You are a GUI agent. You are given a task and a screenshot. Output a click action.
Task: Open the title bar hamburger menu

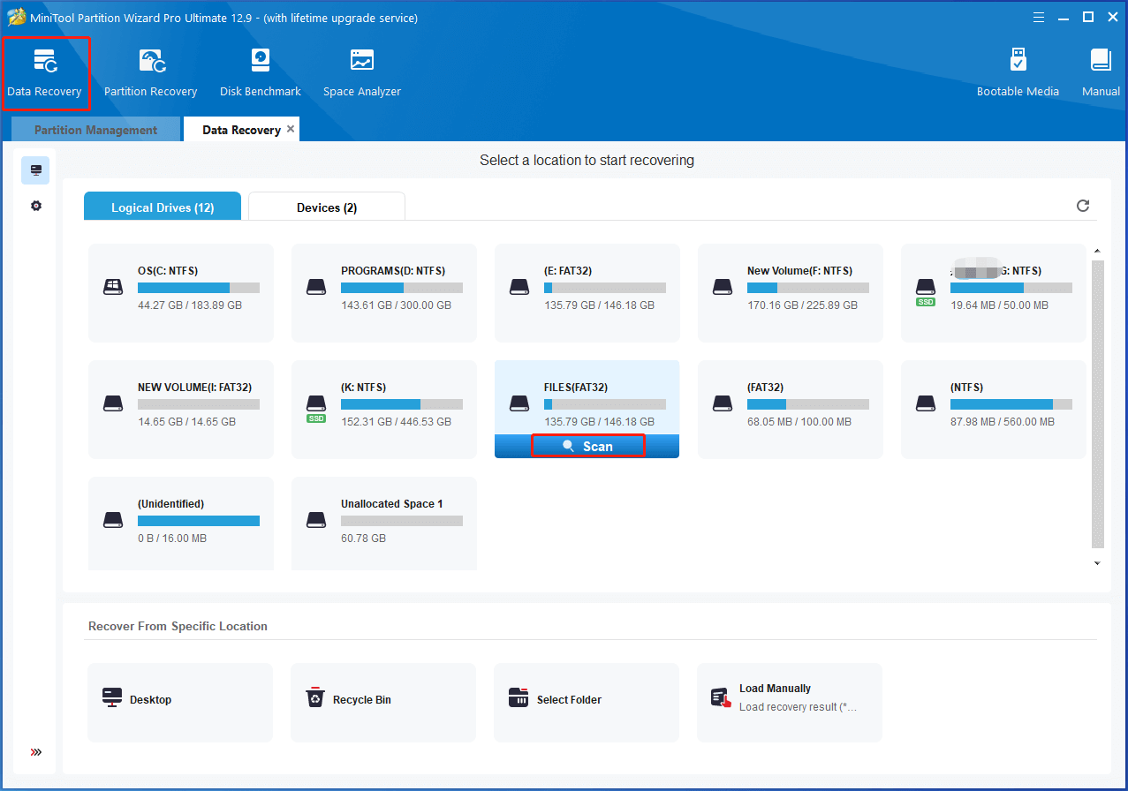tap(1039, 17)
